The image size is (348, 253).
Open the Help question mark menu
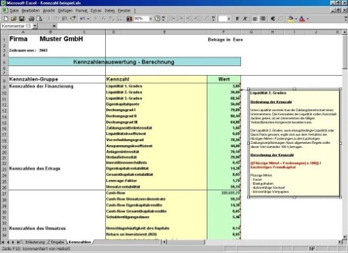tap(134, 10)
